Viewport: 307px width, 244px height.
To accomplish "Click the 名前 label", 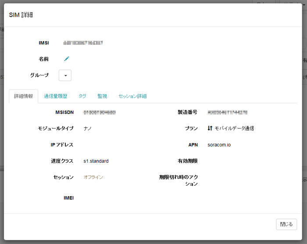I will tap(43, 59).
